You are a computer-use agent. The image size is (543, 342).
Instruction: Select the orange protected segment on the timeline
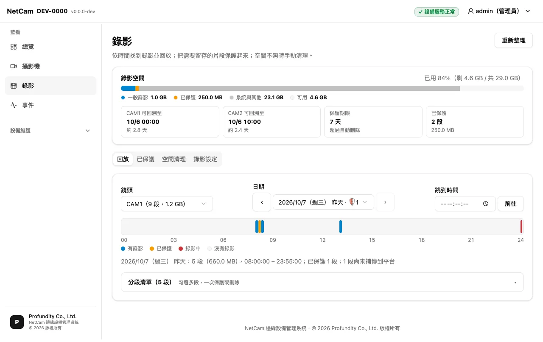pos(260,227)
